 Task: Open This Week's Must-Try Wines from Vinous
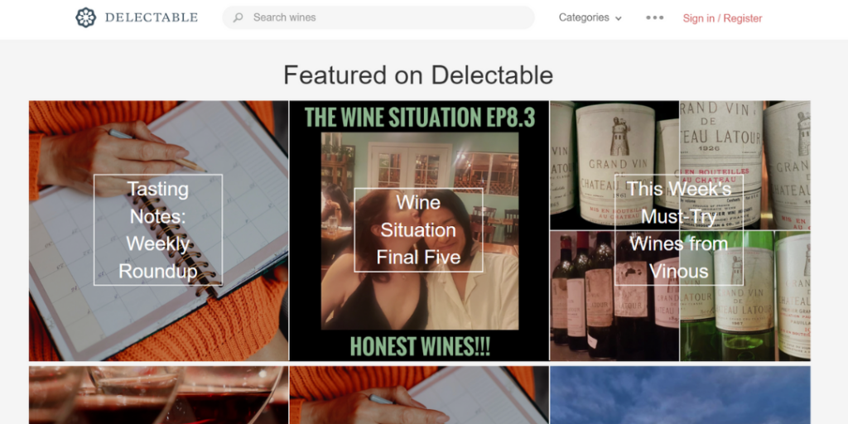point(680,230)
